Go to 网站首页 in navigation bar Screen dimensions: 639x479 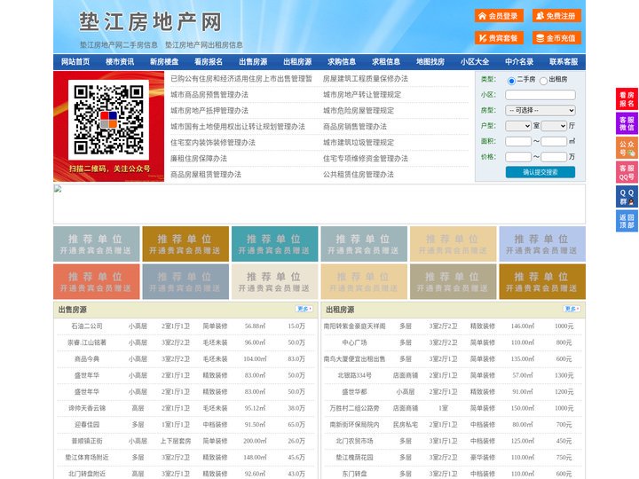[75, 62]
